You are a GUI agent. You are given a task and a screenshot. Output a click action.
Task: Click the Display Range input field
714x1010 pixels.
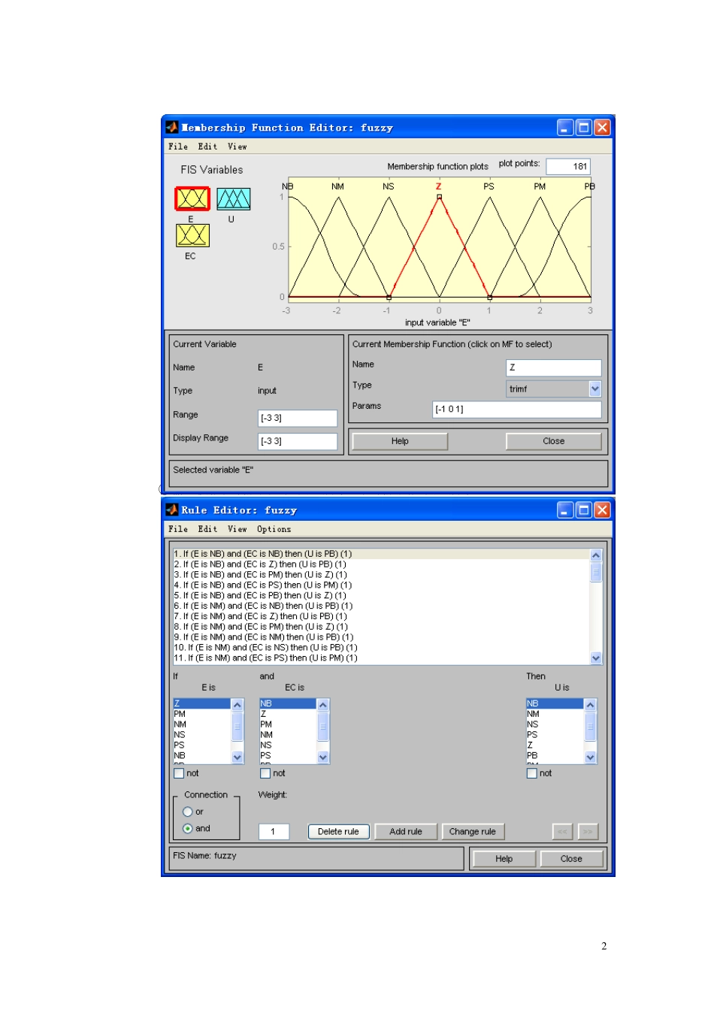[298, 441]
